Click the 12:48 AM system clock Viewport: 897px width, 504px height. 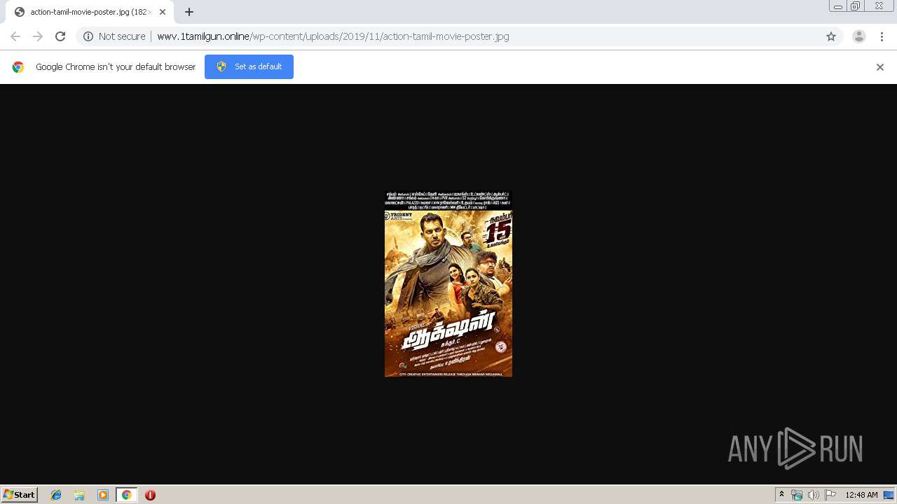pos(861,495)
